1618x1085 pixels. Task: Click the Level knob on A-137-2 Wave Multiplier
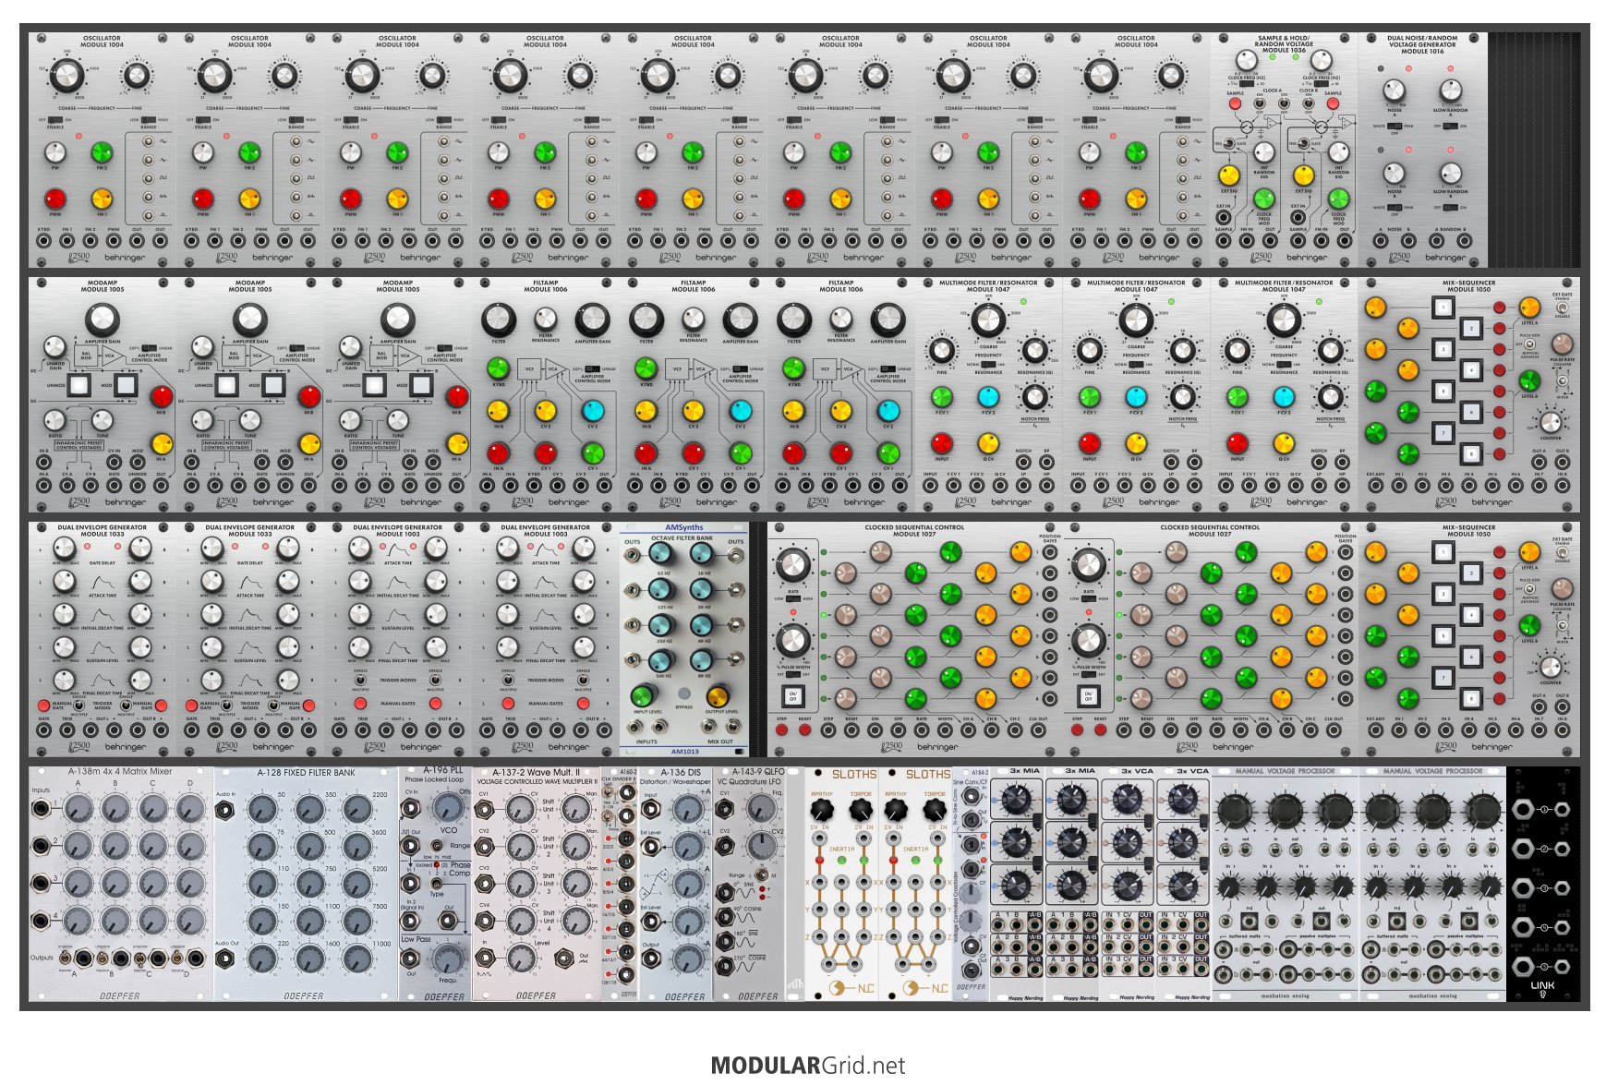click(x=521, y=958)
